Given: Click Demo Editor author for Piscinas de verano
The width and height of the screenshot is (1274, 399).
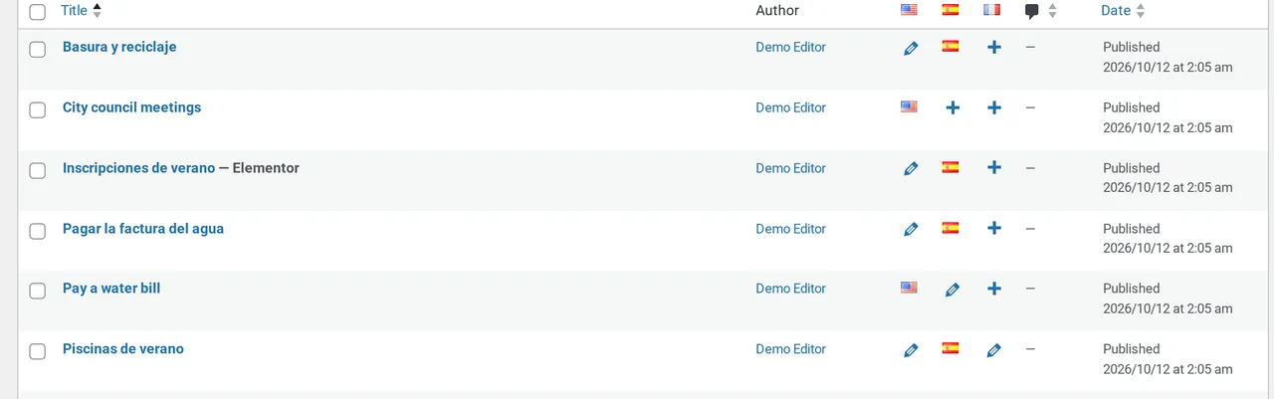Looking at the screenshot, I should [x=790, y=349].
